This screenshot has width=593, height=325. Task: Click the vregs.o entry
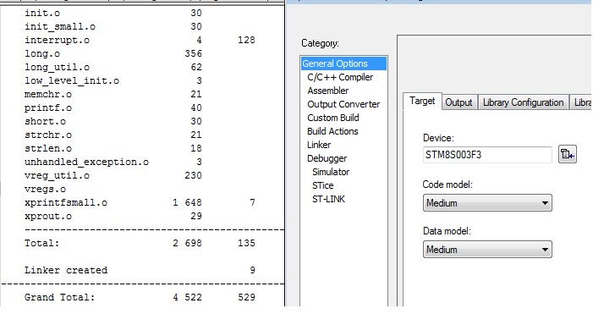[45, 190]
